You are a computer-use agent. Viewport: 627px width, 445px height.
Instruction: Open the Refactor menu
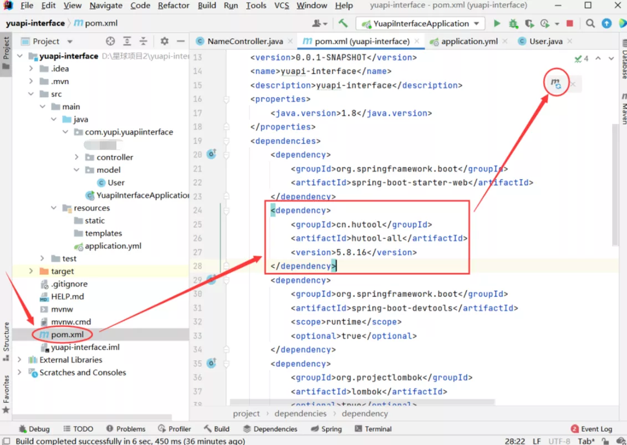point(174,6)
